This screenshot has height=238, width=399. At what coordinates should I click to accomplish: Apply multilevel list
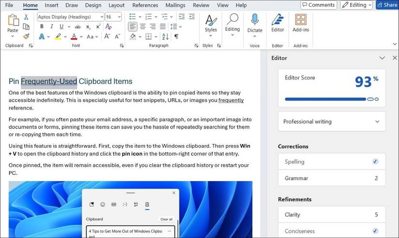pyautogui.click(x=164, y=17)
